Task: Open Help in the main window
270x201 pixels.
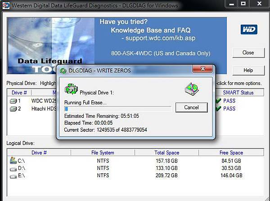Action: coord(248,70)
